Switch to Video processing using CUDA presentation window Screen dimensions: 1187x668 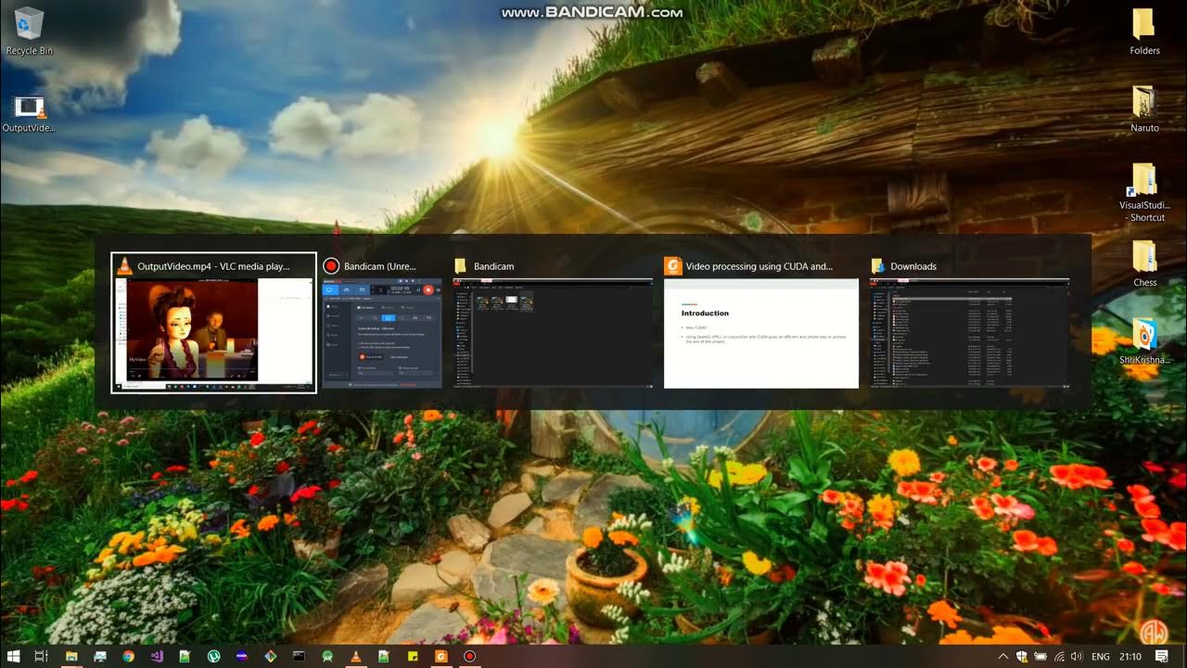click(761, 323)
